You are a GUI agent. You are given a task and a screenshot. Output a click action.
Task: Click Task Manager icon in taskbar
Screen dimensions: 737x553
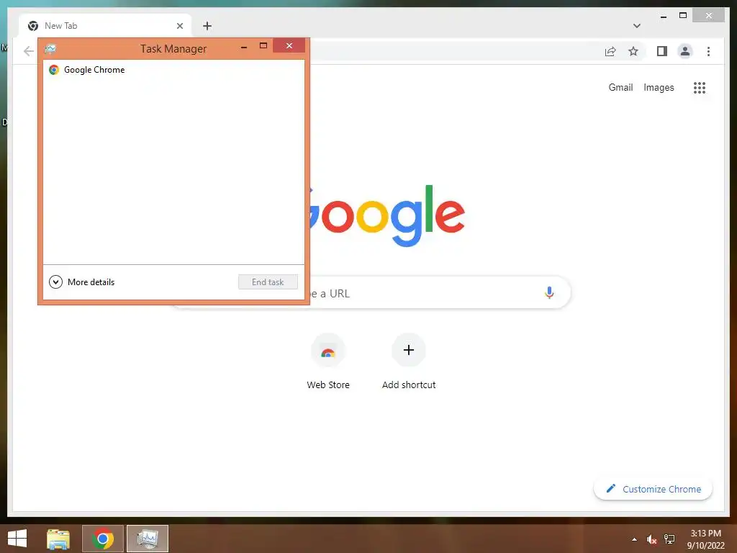point(148,539)
